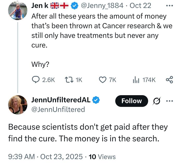Follow JennUnfilteredAL
Viewport: 182px width, 163px height.
(x=131, y=101)
